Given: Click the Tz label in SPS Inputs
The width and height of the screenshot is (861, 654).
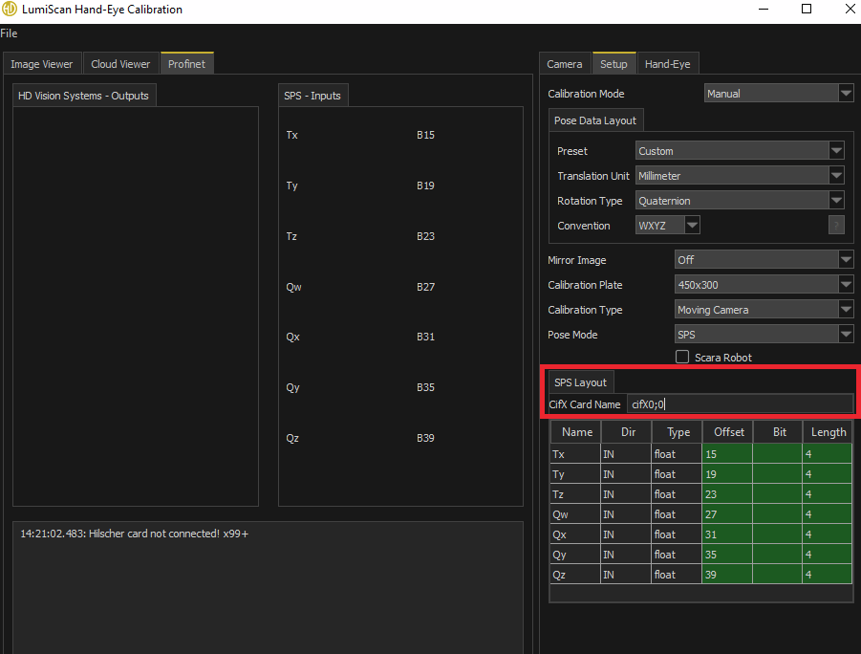Looking at the screenshot, I should tap(291, 236).
